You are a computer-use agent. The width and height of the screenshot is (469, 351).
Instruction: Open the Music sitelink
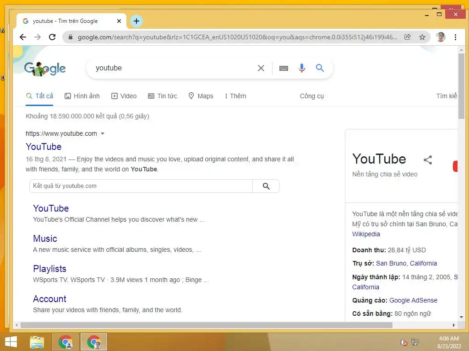click(45, 239)
